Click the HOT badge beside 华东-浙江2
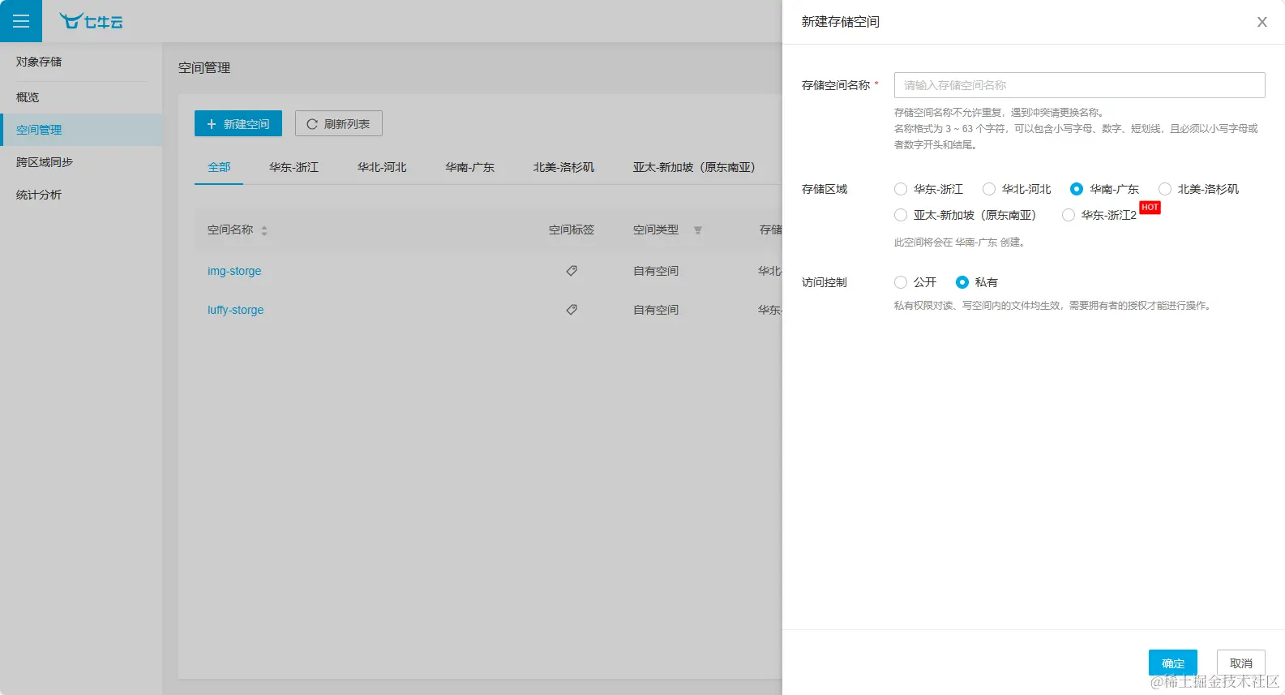Viewport: 1285px width, 695px height. point(1150,208)
